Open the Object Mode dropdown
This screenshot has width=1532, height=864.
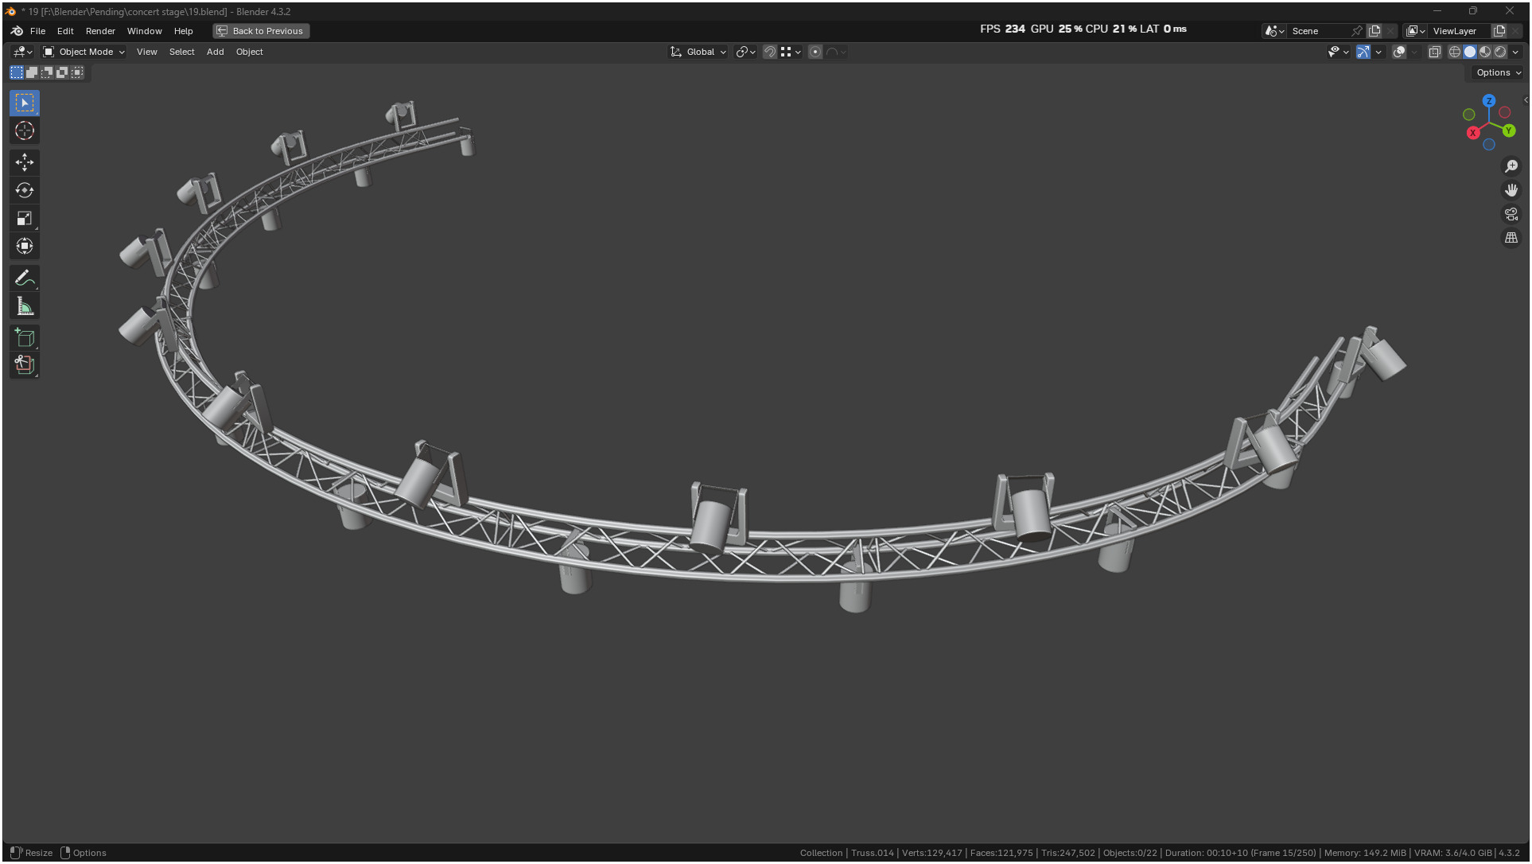[x=84, y=52]
